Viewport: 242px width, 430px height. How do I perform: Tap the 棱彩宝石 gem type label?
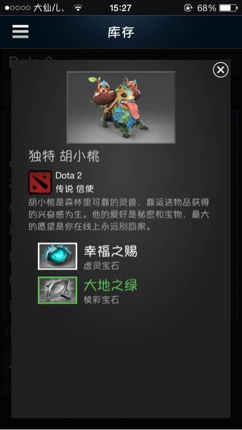coord(102,300)
